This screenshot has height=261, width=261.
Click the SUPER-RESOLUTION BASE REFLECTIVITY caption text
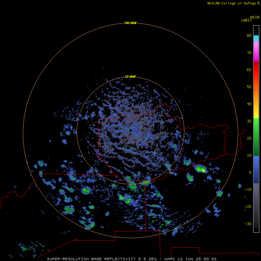(x=91, y=259)
